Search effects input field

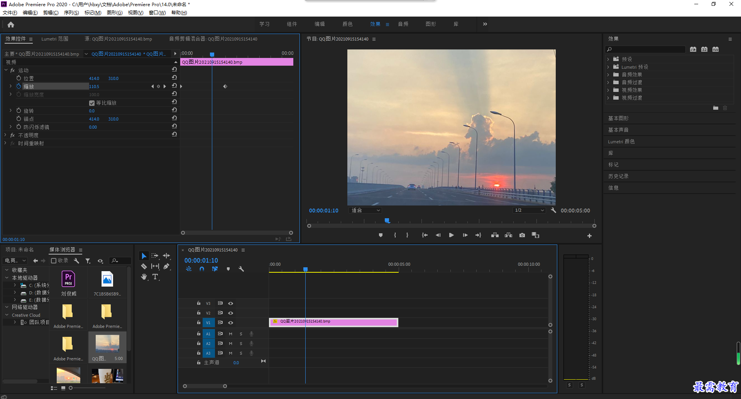(x=645, y=49)
